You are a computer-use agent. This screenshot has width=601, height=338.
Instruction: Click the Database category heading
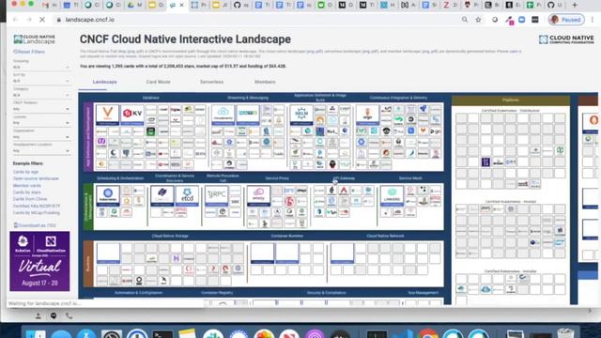150,98
